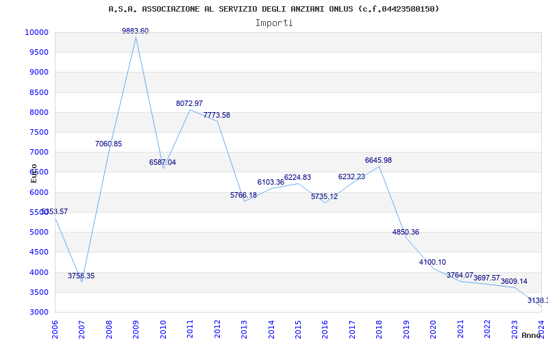Select the 9883.60 peak data label
Viewport: 548px width, 342px height.
tap(135, 31)
